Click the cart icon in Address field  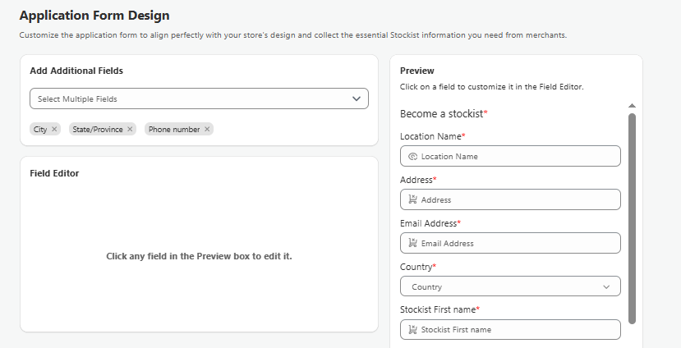[412, 199]
